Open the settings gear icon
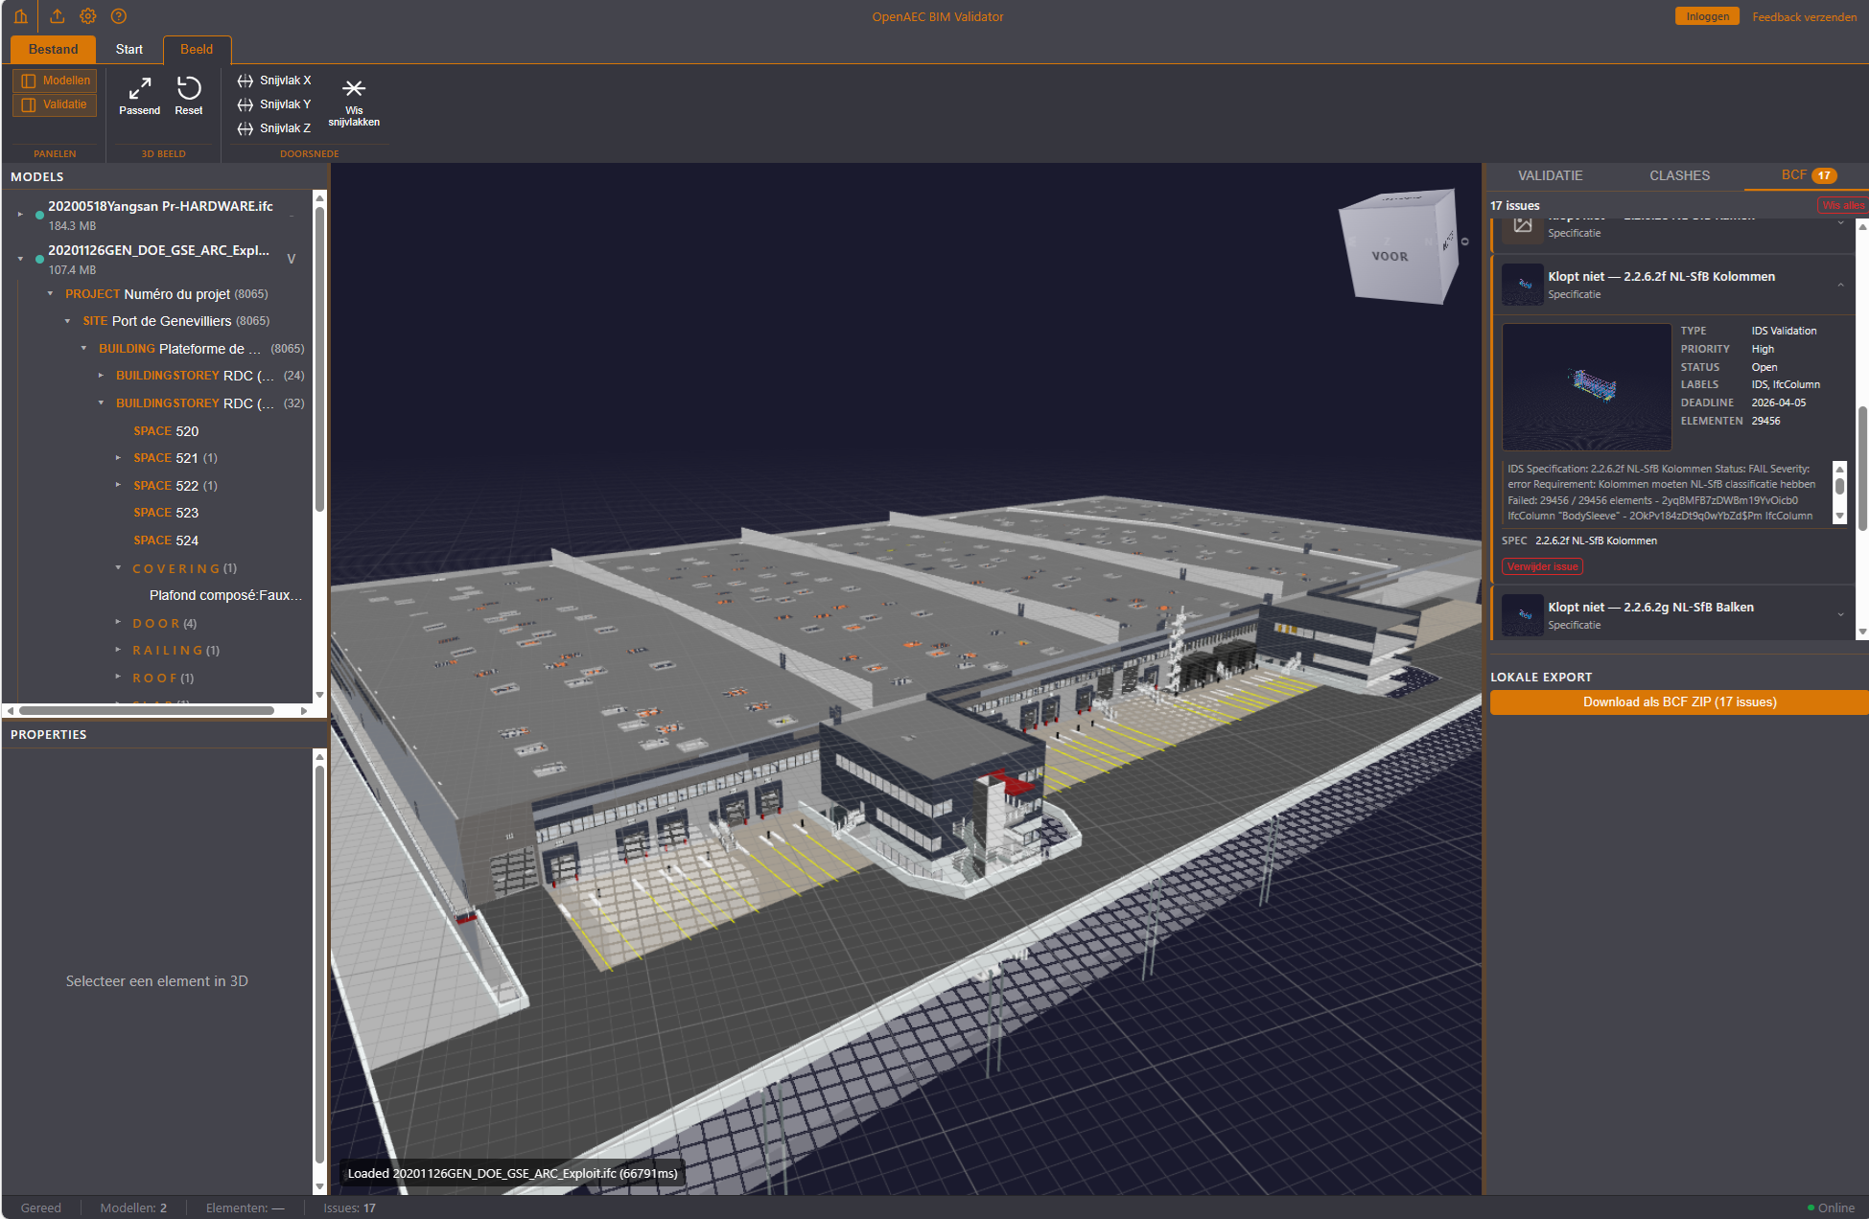1869x1219 pixels. click(x=88, y=15)
